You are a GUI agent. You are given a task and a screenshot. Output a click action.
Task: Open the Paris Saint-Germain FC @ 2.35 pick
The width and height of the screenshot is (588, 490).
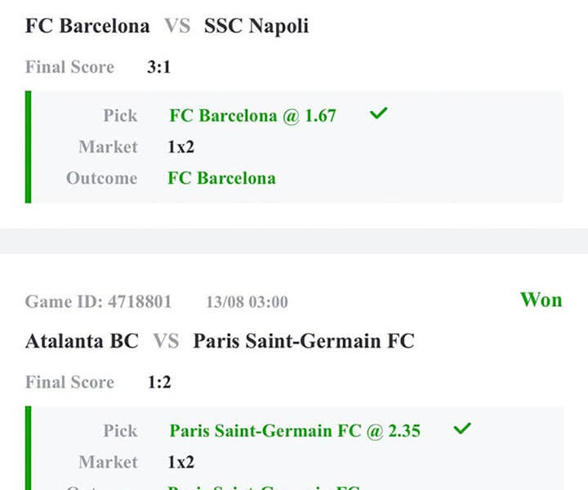click(x=295, y=430)
